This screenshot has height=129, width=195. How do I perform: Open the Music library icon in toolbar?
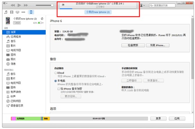click(x=6, y=12)
